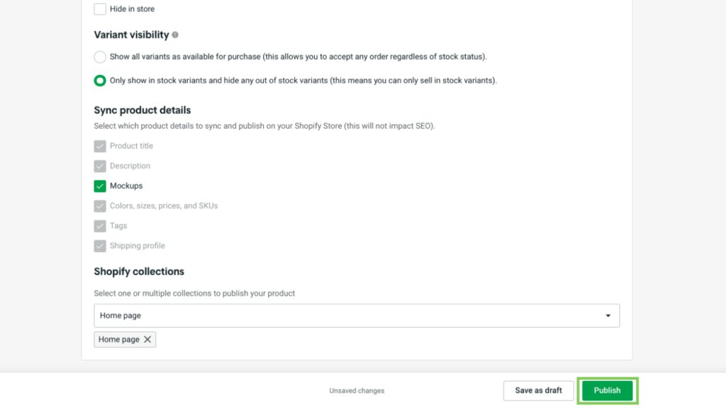Click the Publish button
The height and width of the screenshot is (408, 726).
pyautogui.click(x=607, y=390)
